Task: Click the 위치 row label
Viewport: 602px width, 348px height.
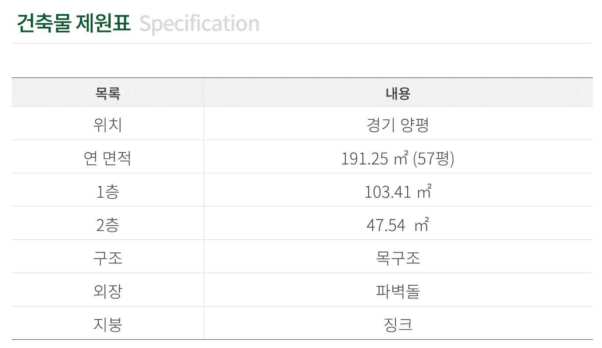Action: coord(107,125)
